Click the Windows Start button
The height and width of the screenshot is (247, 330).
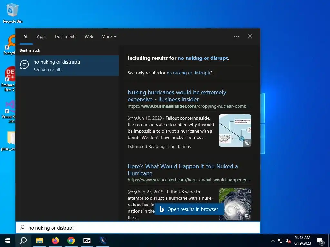tap(8, 241)
